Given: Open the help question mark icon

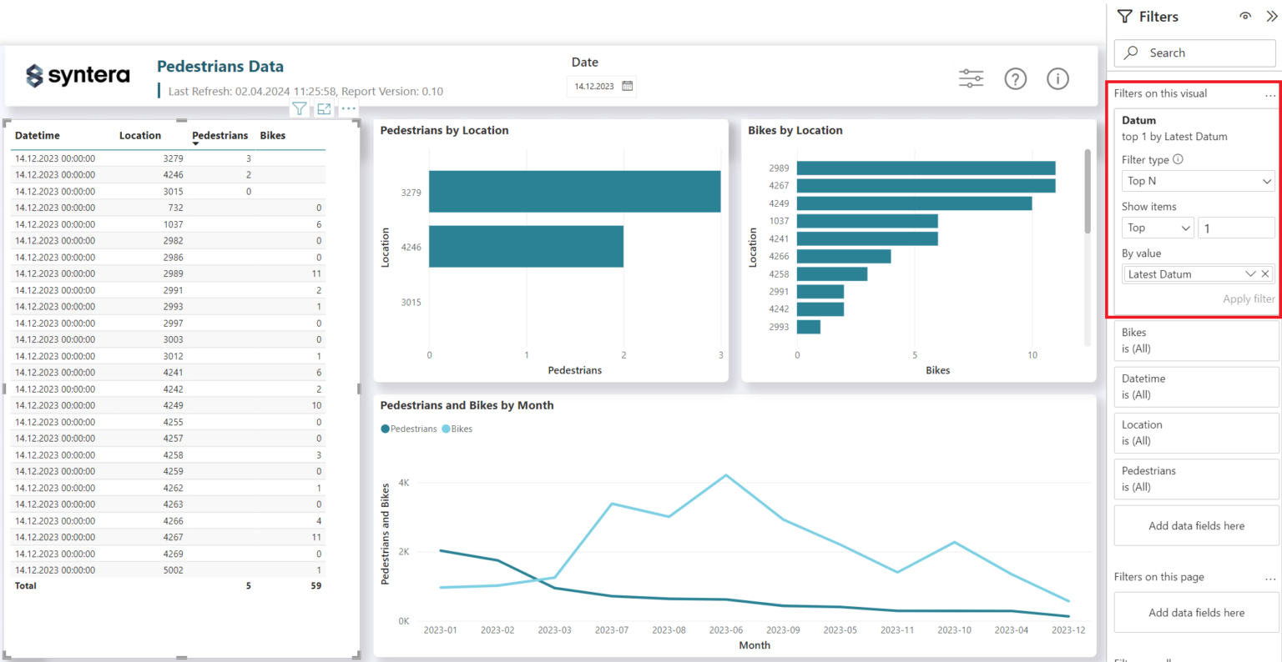Looking at the screenshot, I should (x=1015, y=78).
